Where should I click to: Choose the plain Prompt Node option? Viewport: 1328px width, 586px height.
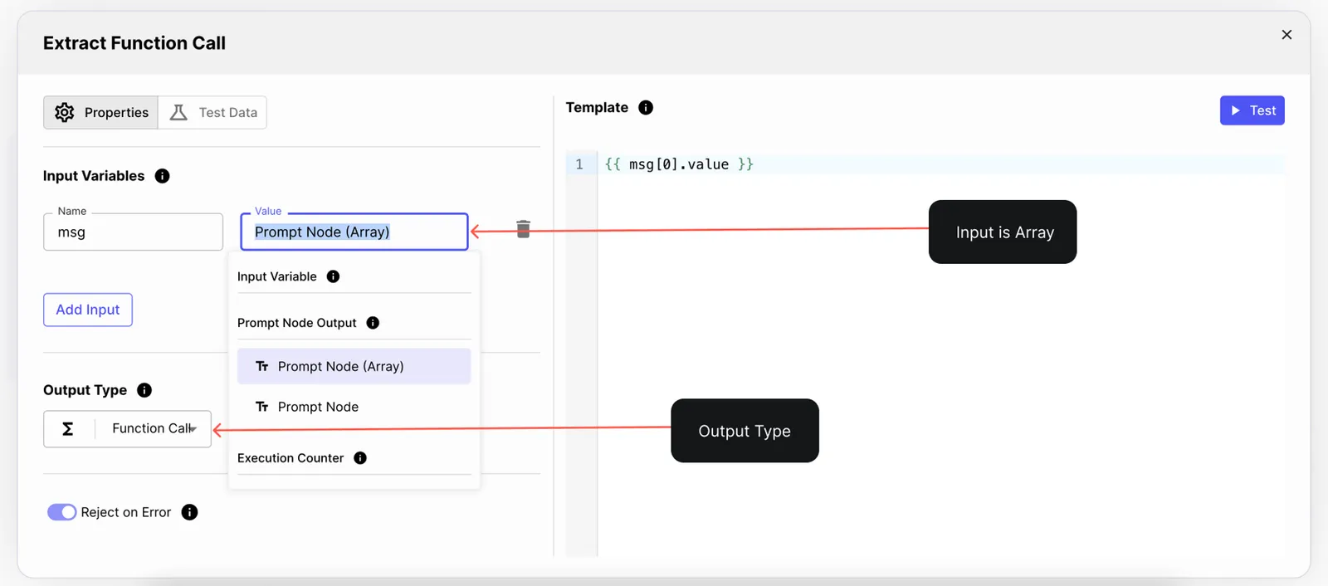click(x=354, y=407)
